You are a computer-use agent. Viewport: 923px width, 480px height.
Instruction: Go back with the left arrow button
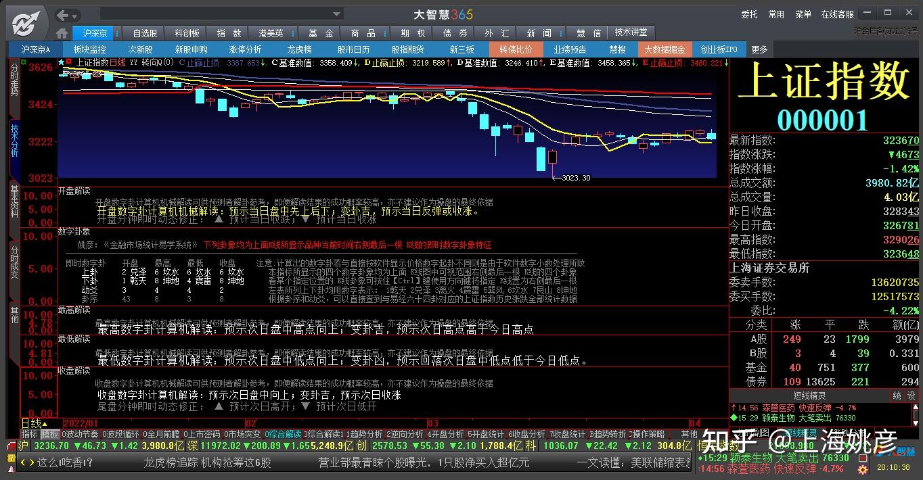(63, 15)
